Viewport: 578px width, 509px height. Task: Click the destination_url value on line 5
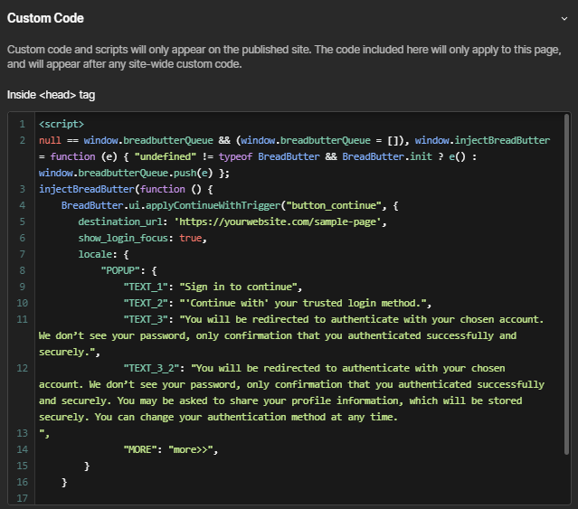[x=278, y=222]
